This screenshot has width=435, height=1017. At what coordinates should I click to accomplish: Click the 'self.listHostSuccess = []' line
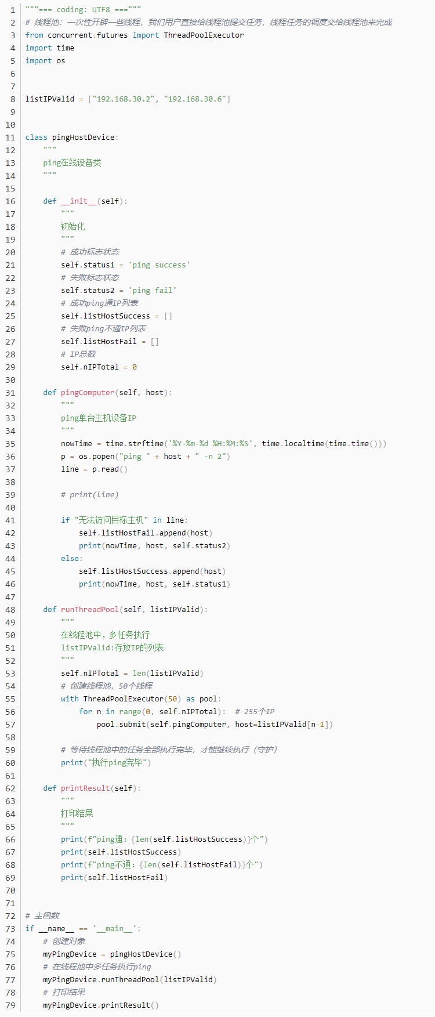pos(117,316)
